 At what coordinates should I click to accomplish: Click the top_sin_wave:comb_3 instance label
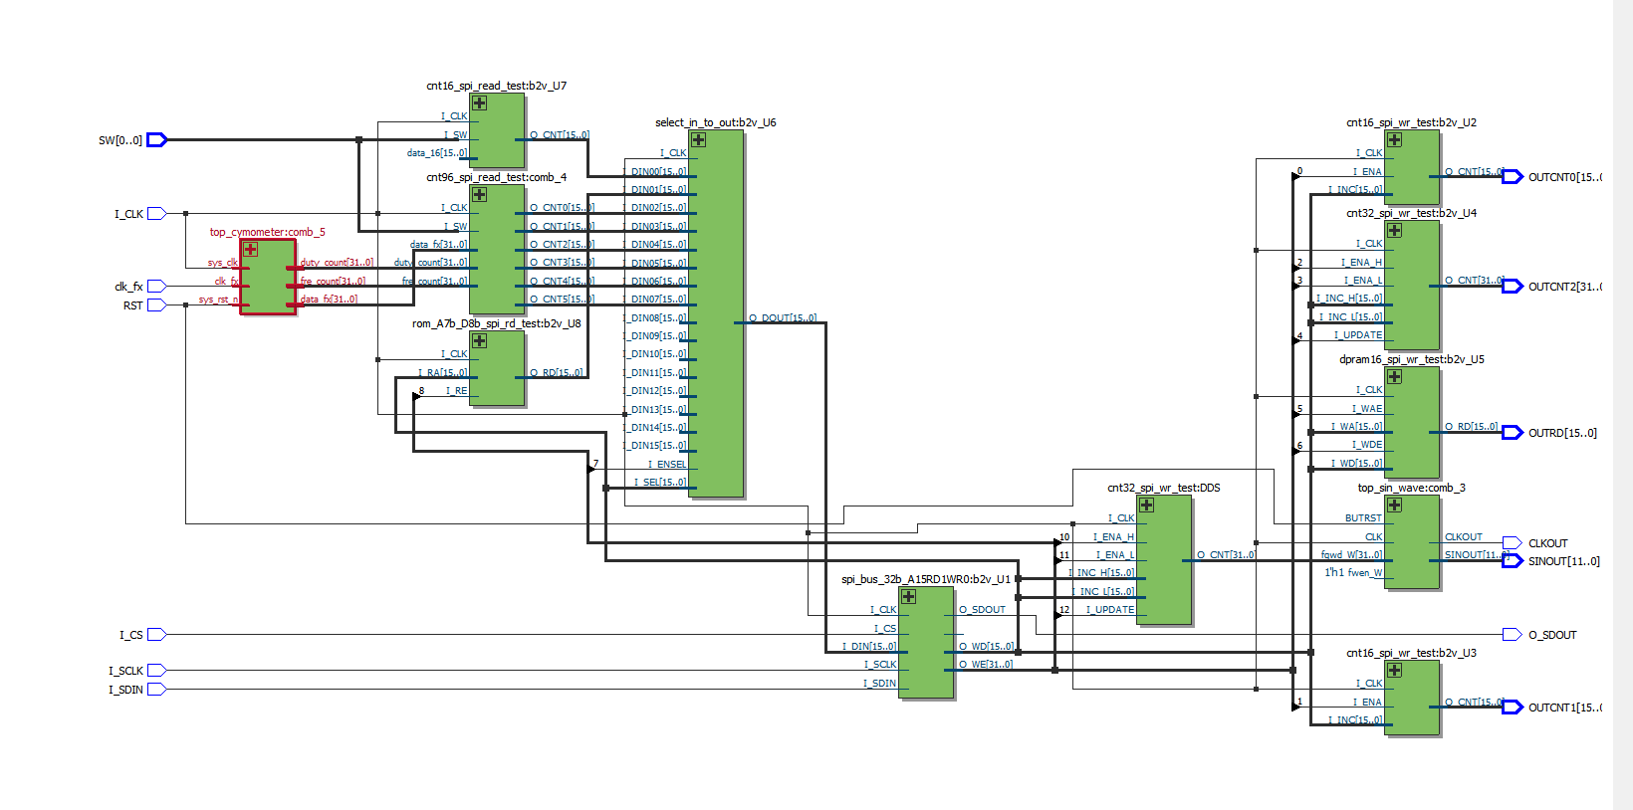click(x=1411, y=488)
